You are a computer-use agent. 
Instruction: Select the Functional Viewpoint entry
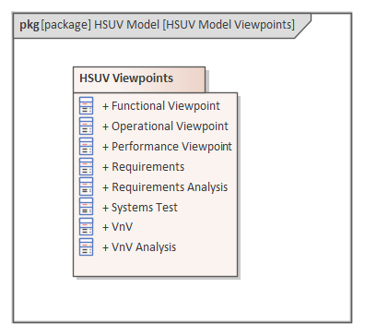click(161, 106)
